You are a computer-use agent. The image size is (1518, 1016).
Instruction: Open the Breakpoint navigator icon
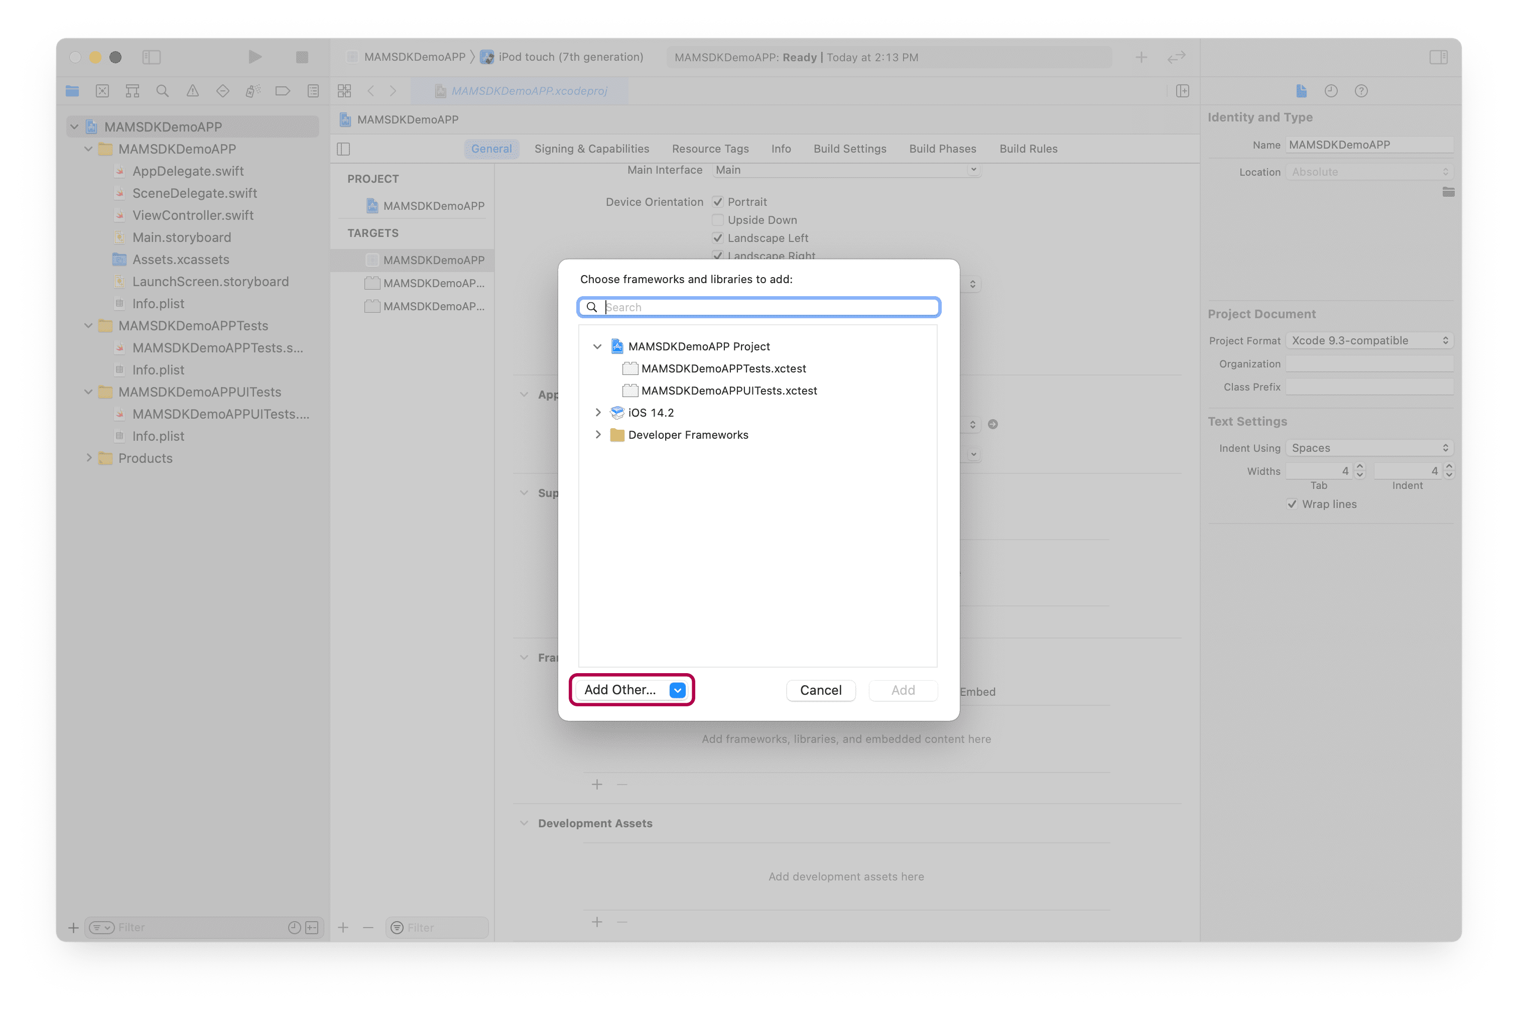coord(283,91)
